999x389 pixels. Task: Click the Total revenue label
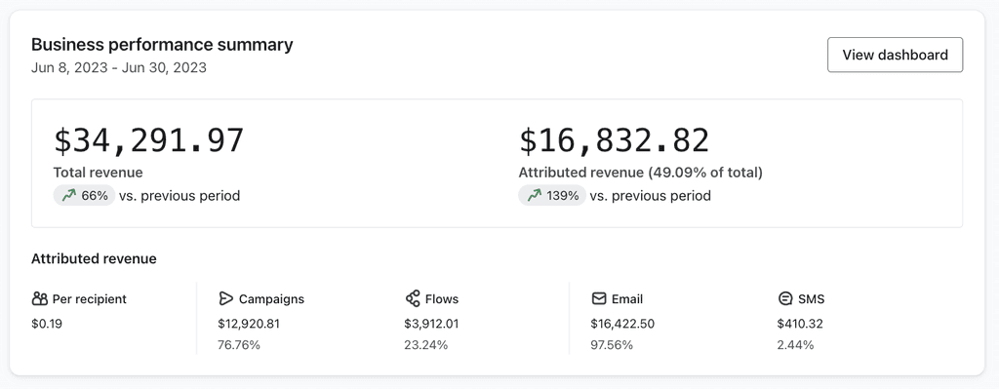(98, 173)
